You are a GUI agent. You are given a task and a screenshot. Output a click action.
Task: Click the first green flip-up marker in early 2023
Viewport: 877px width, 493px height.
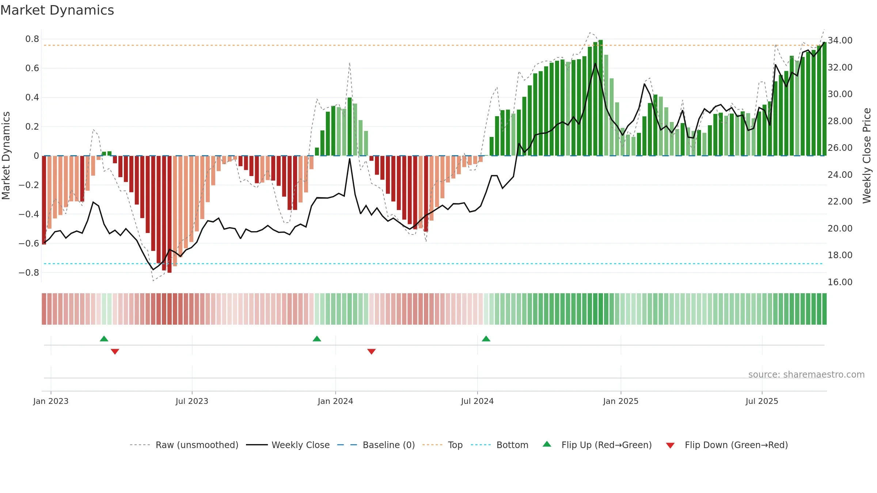point(104,339)
